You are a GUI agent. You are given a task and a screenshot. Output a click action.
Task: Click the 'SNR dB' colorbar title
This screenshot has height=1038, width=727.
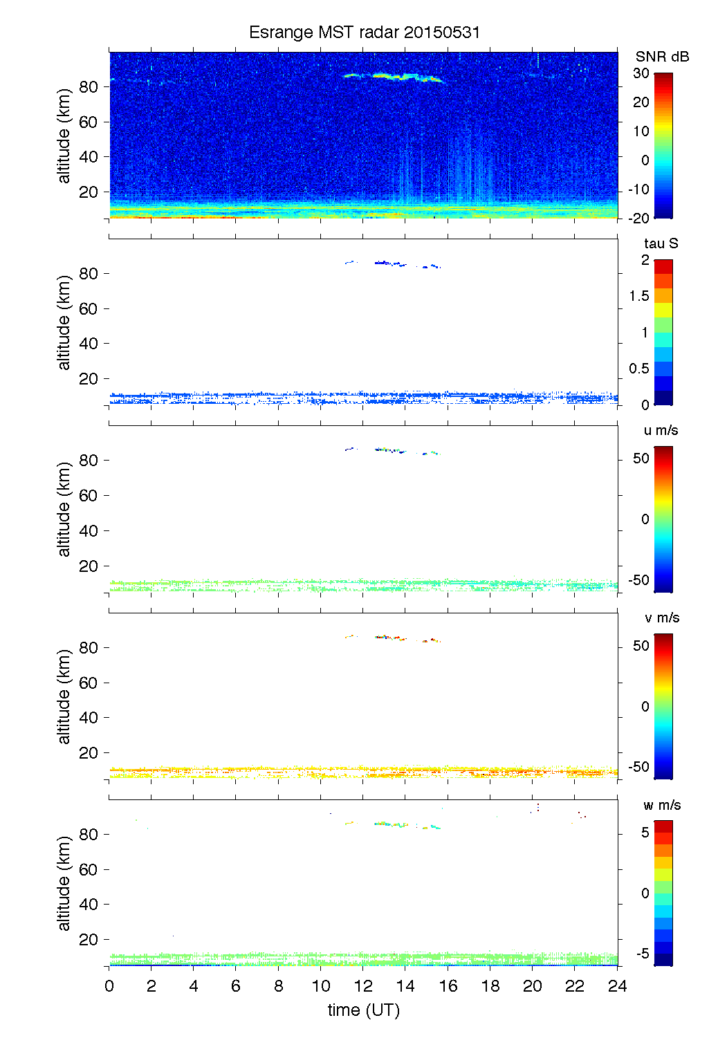click(x=662, y=57)
